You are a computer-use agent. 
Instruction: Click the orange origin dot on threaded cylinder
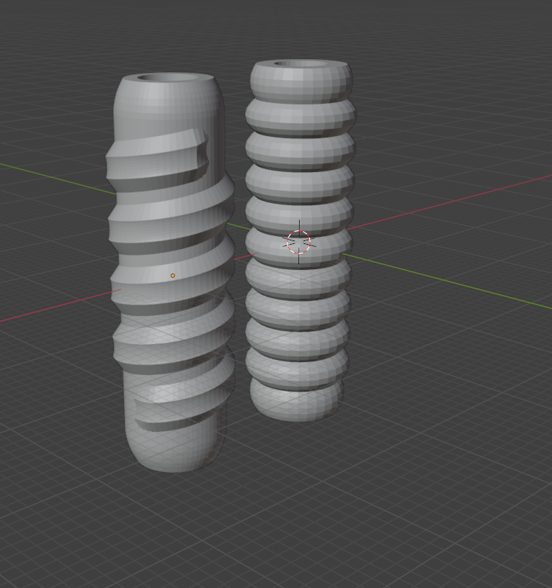click(172, 276)
